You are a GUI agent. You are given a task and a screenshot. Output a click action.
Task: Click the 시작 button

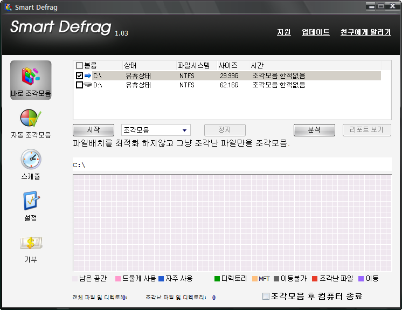click(93, 130)
